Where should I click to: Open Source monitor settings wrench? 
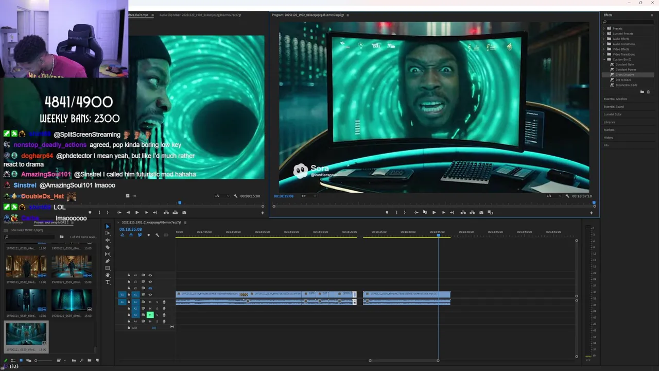point(235,196)
